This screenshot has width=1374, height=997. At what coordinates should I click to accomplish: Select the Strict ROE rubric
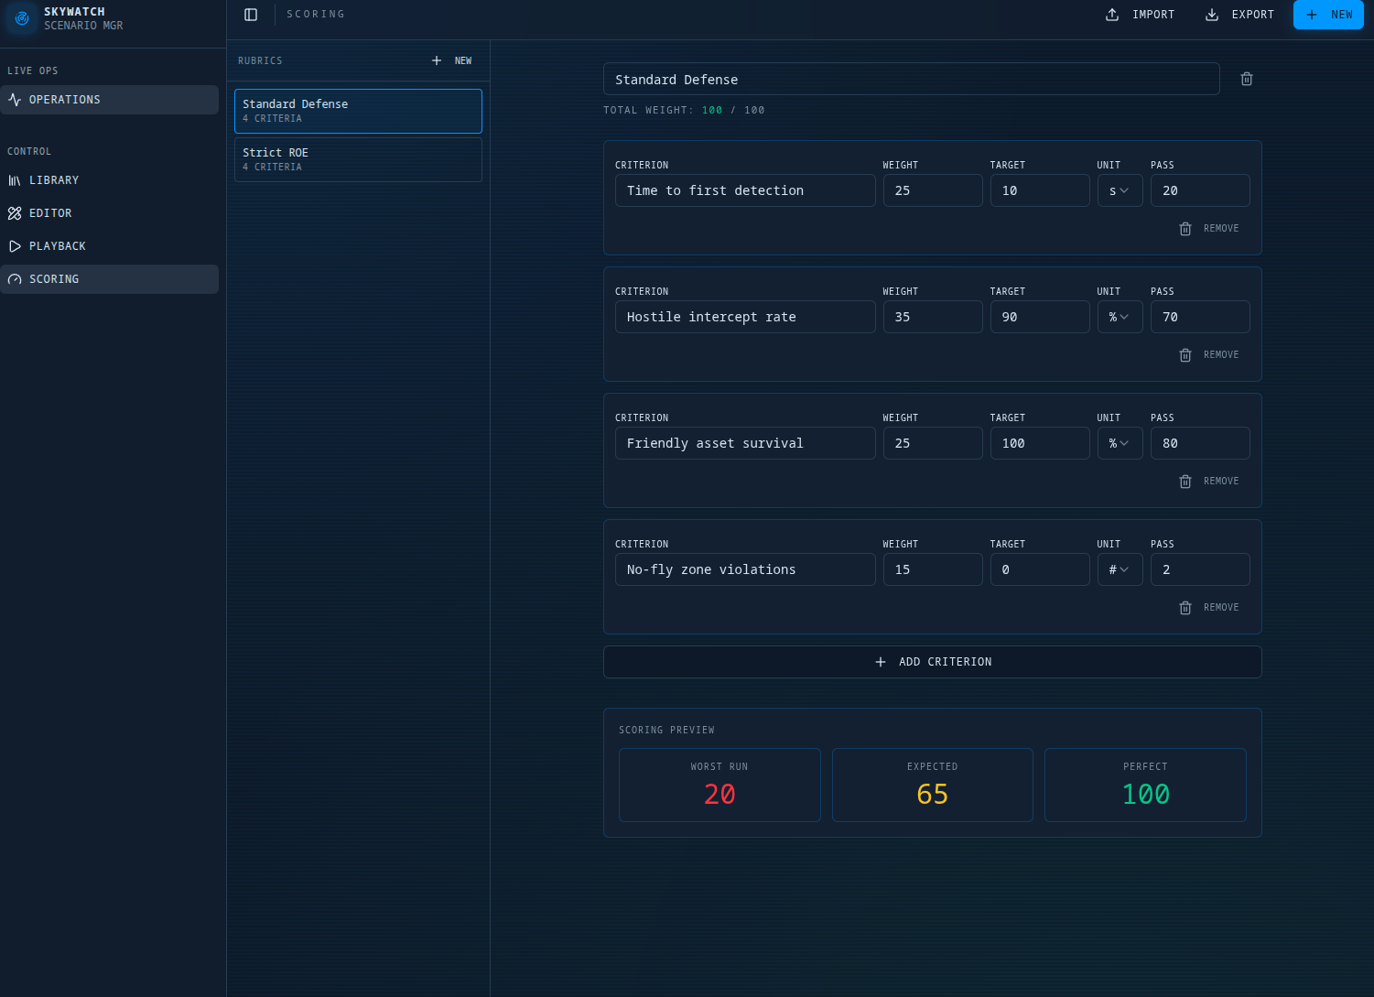click(x=358, y=159)
